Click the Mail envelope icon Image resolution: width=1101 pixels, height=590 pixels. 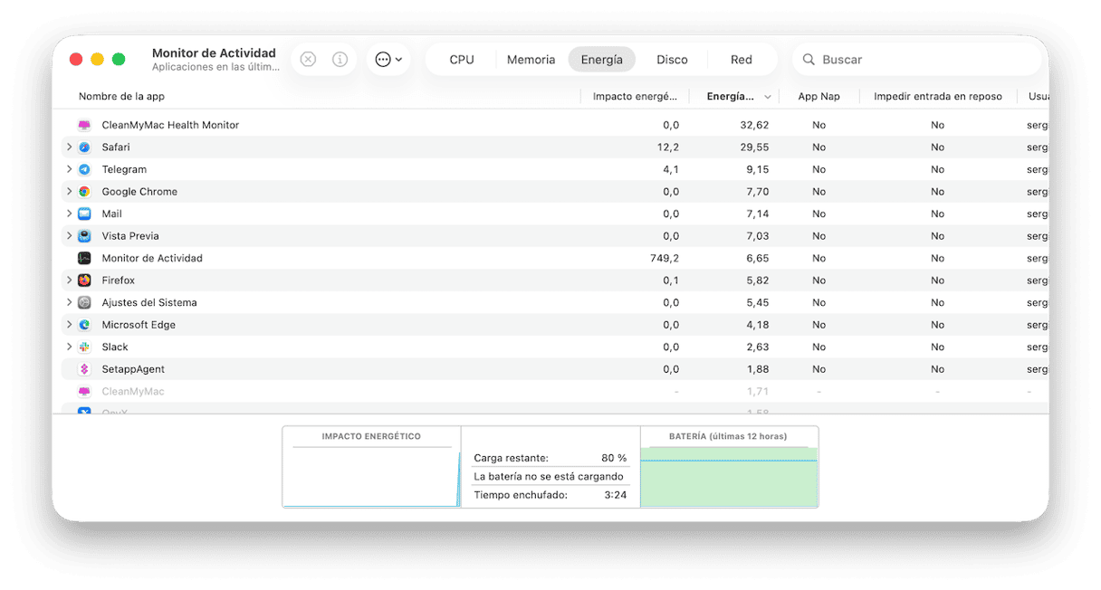pos(84,214)
